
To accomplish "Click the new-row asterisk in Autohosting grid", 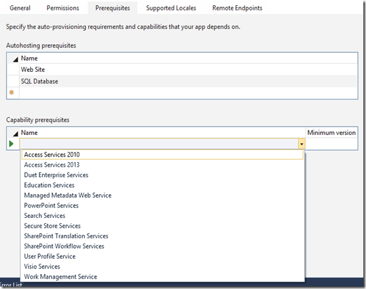I will coord(11,92).
